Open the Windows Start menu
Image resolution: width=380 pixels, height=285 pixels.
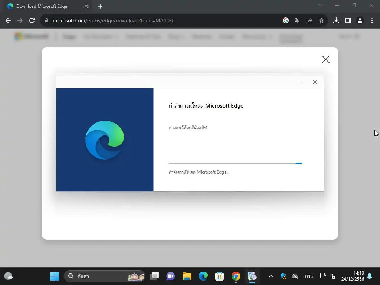pyautogui.click(x=55, y=276)
